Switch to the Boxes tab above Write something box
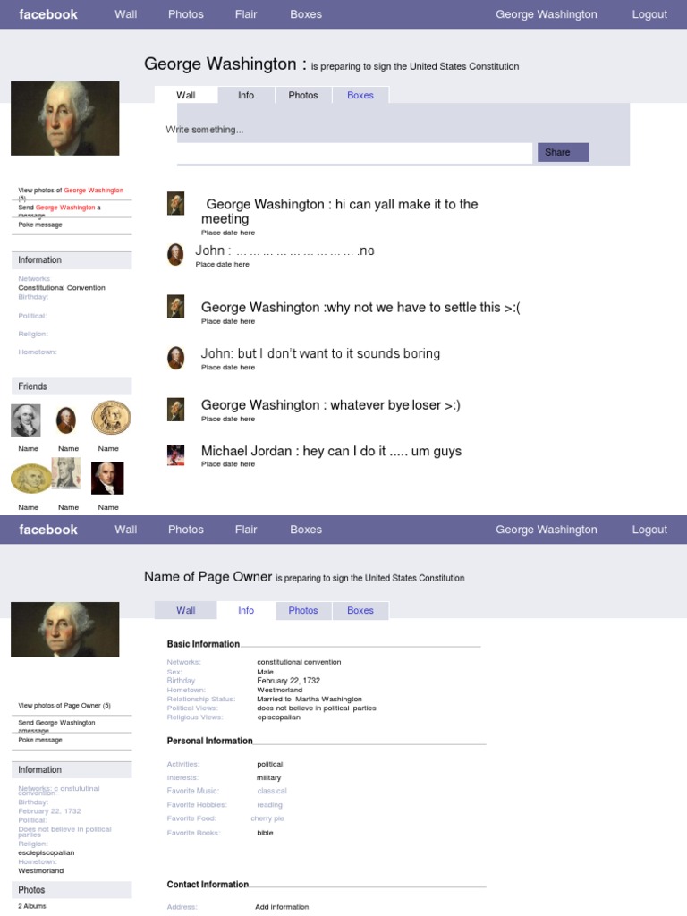687x916 pixels. click(360, 95)
